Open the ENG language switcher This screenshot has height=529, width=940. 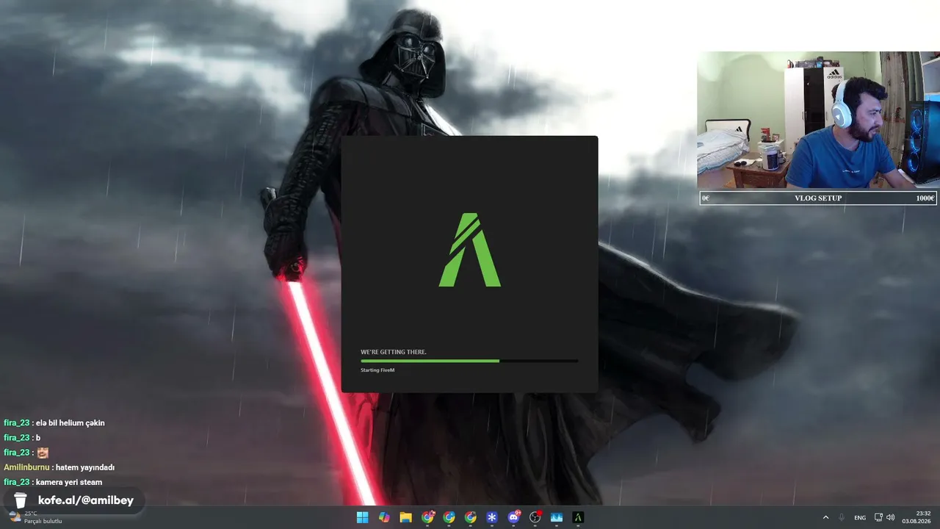click(x=860, y=517)
